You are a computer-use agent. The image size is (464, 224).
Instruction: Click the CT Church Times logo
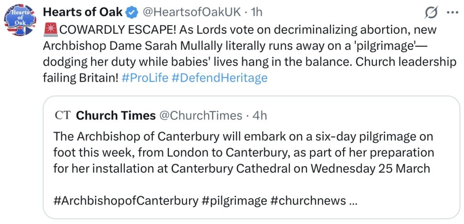(x=62, y=116)
